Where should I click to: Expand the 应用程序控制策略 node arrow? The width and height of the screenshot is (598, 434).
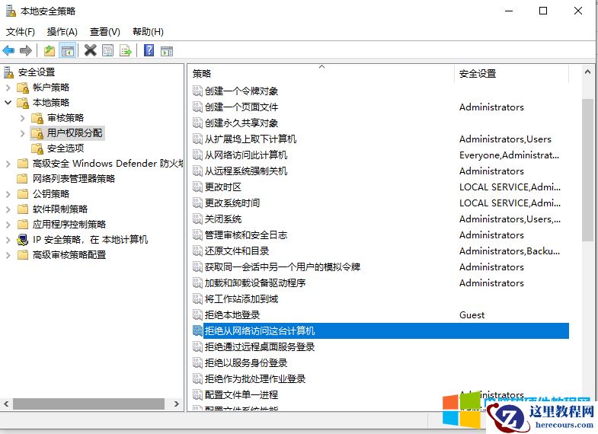click(x=8, y=225)
